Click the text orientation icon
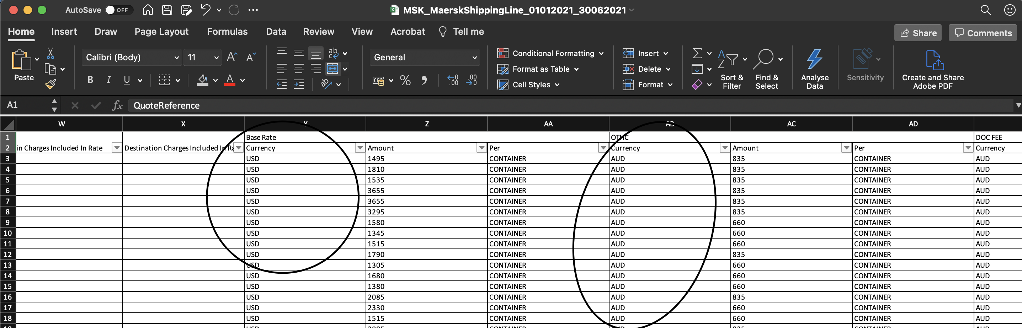This screenshot has height=328, width=1022. pos(326,84)
